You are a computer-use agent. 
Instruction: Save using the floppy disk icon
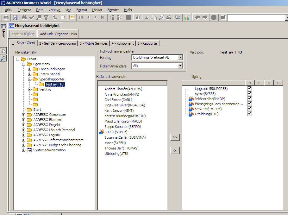pyautogui.click(x=15, y=17)
